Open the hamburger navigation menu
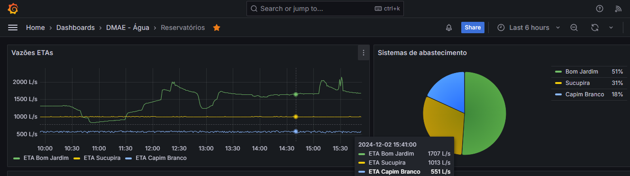The image size is (630, 176). click(x=13, y=28)
